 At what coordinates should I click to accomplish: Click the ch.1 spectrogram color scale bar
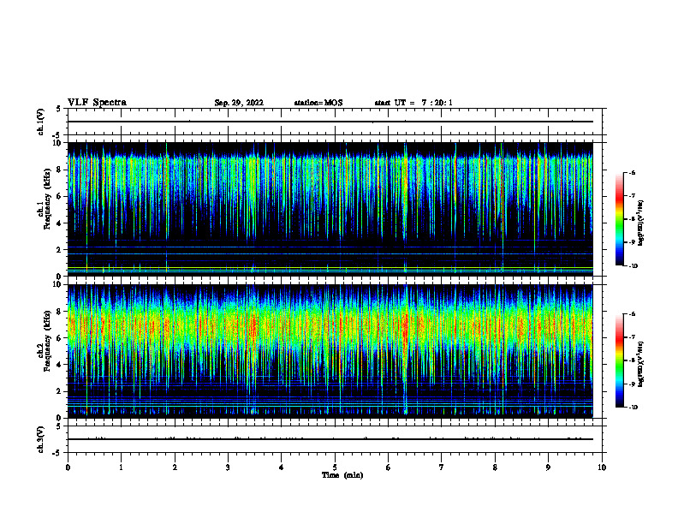pos(619,219)
